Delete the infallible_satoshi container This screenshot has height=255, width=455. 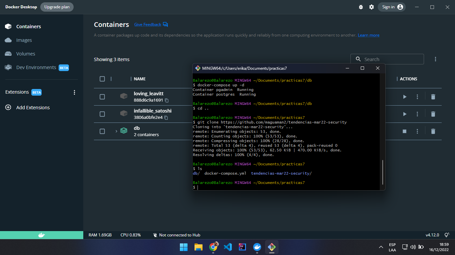pos(433,114)
